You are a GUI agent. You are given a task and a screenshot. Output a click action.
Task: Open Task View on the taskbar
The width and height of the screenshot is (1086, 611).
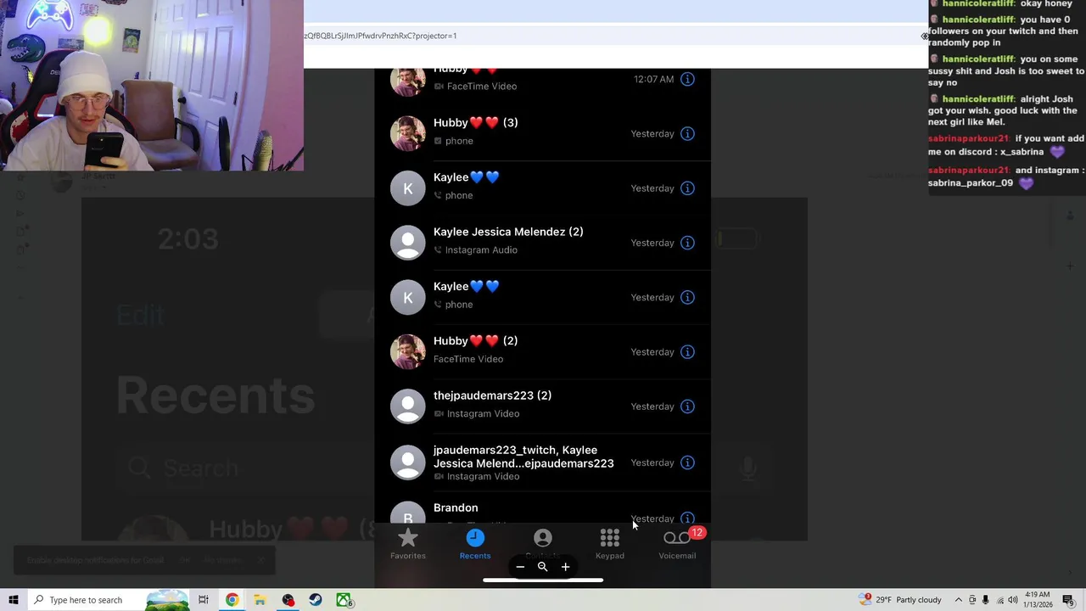point(204,600)
